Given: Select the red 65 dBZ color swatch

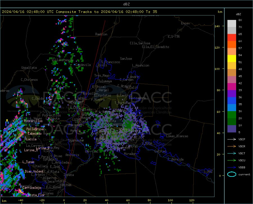Looking at the screenshot, I should [x=232, y=38].
